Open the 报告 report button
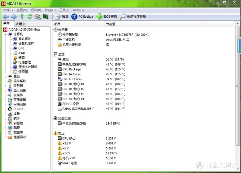Viewport: 241px width, 173px height. pyautogui.click(x=62, y=17)
